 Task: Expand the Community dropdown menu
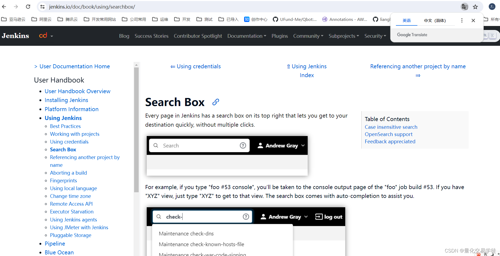coord(308,36)
